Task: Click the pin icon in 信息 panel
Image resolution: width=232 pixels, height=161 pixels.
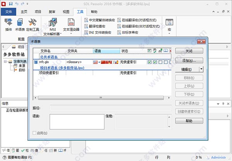Action: click(223, 103)
